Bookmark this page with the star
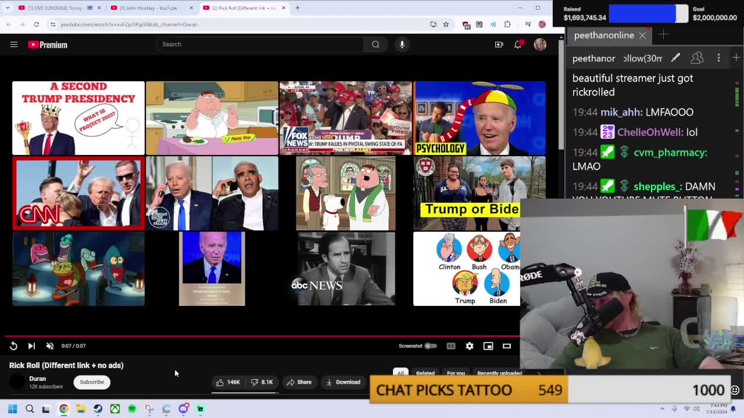Viewport: 744px width, 418px height. (446, 24)
